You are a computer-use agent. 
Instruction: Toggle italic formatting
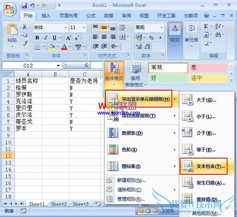click(x=46, y=38)
